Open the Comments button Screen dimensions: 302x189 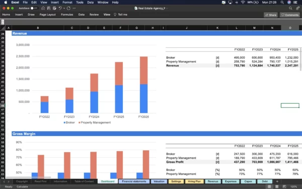[290, 15]
